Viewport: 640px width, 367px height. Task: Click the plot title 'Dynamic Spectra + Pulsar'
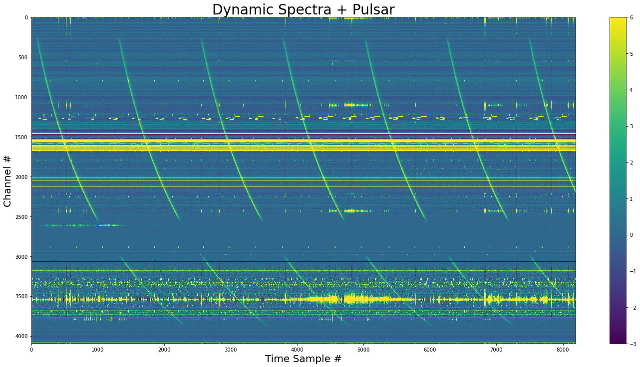303,9
